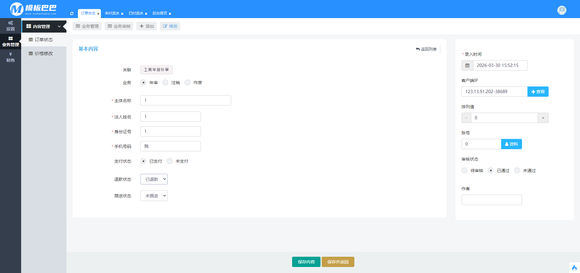Choose 待审核 audit status radio
This screenshot has height=273, width=580.
tap(465, 171)
